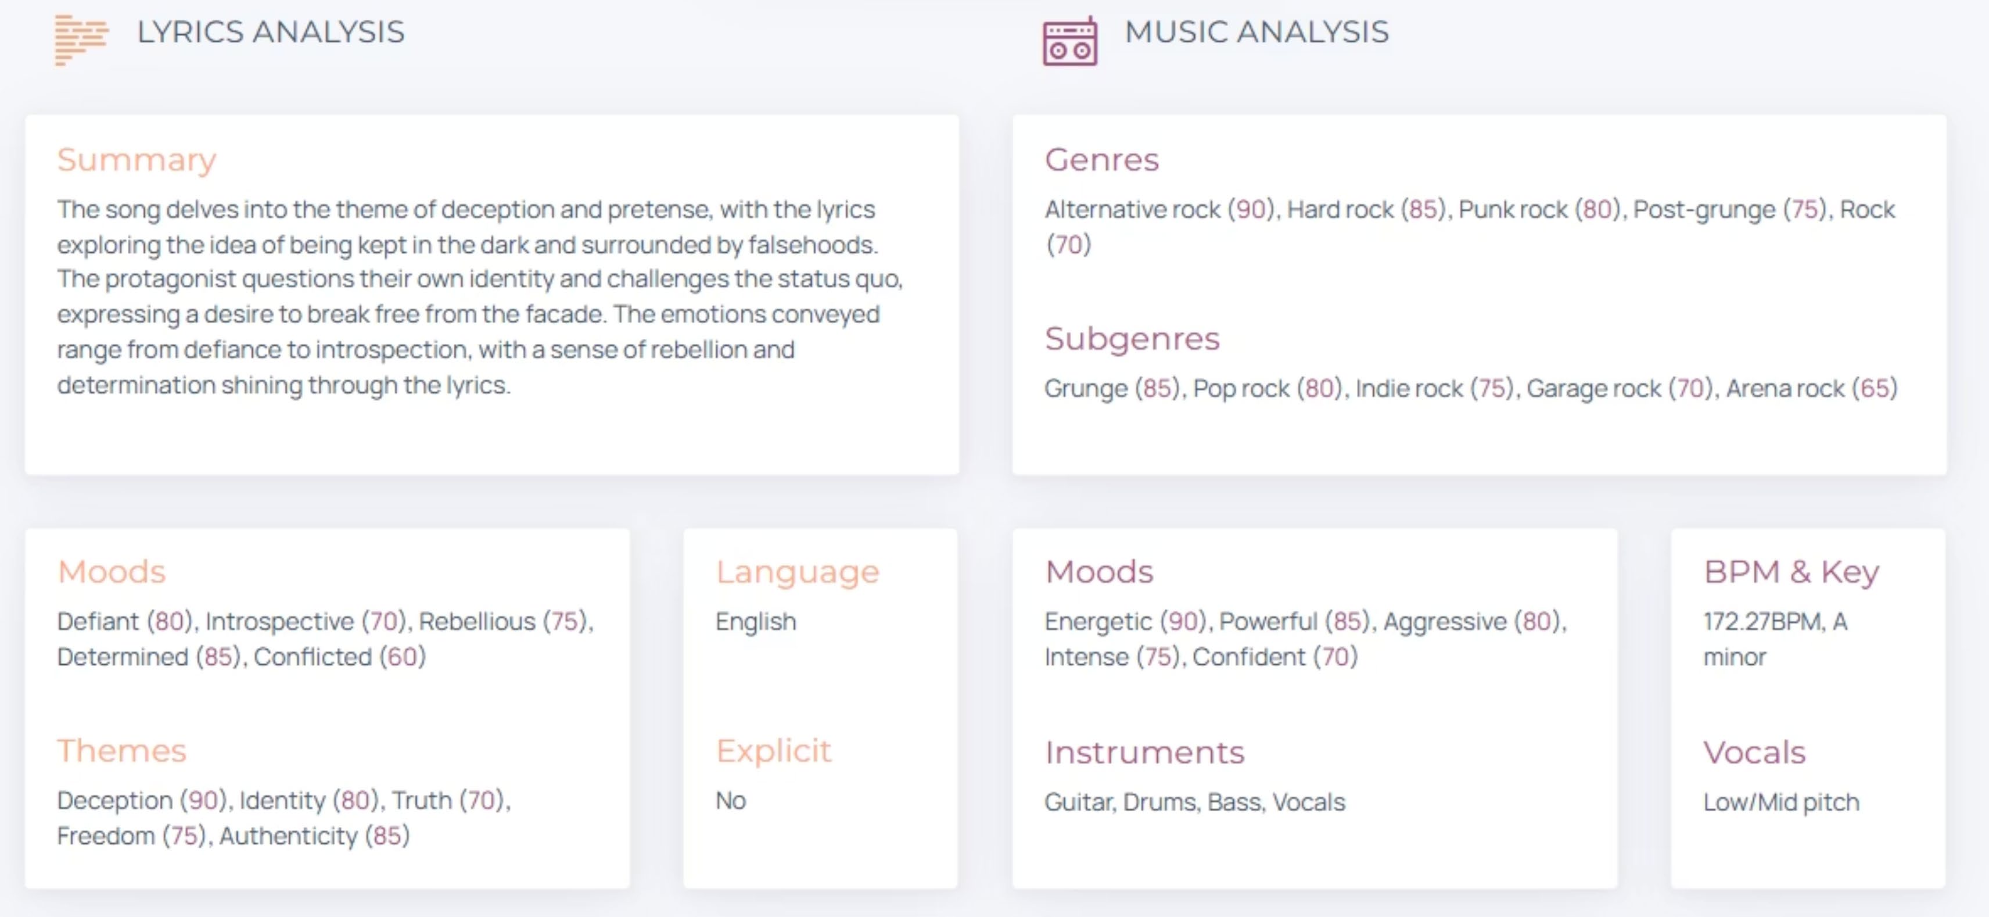This screenshot has width=1989, height=917.
Task: Click the Subgenres heading
Action: [1131, 338]
